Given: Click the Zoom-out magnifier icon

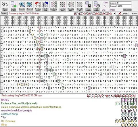Looking at the screenshot, I should pyautogui.click(x=30, y=4).
